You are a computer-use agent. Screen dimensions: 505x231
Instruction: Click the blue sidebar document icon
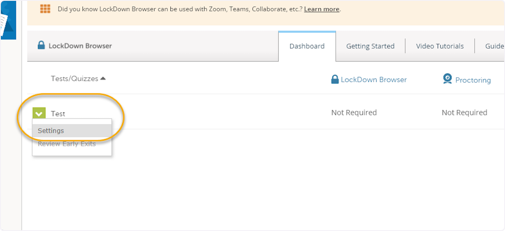pyautogui.click(x=8, y=20)
